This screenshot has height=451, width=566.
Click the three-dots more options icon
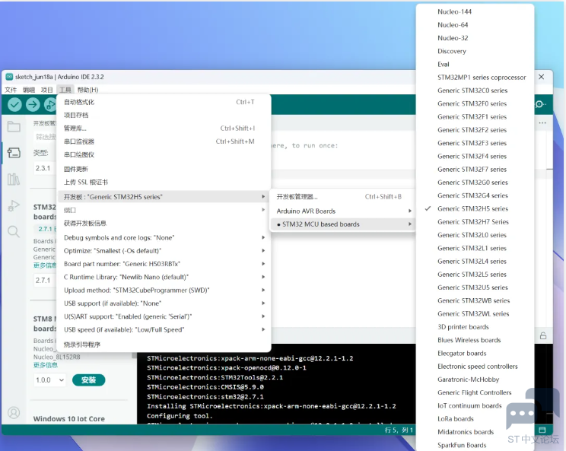tap(542, 123)
